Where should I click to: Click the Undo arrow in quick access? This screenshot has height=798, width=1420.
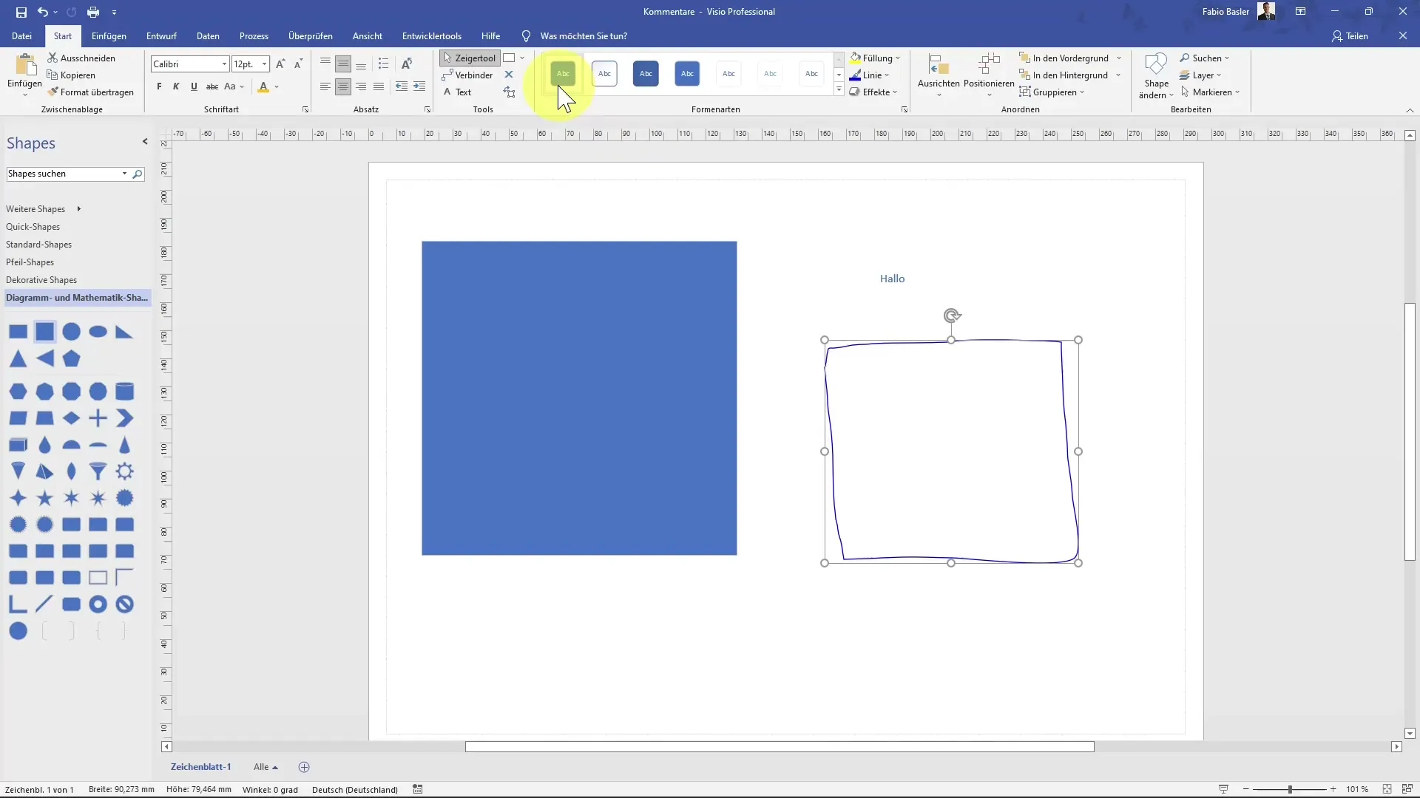(43, 12)
